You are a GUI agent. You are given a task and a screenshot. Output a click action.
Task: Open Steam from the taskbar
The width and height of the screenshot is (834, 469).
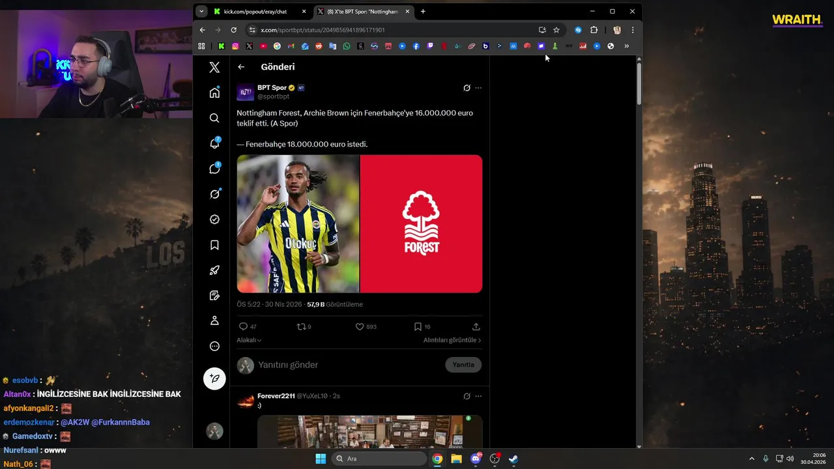tap(513, 459)
